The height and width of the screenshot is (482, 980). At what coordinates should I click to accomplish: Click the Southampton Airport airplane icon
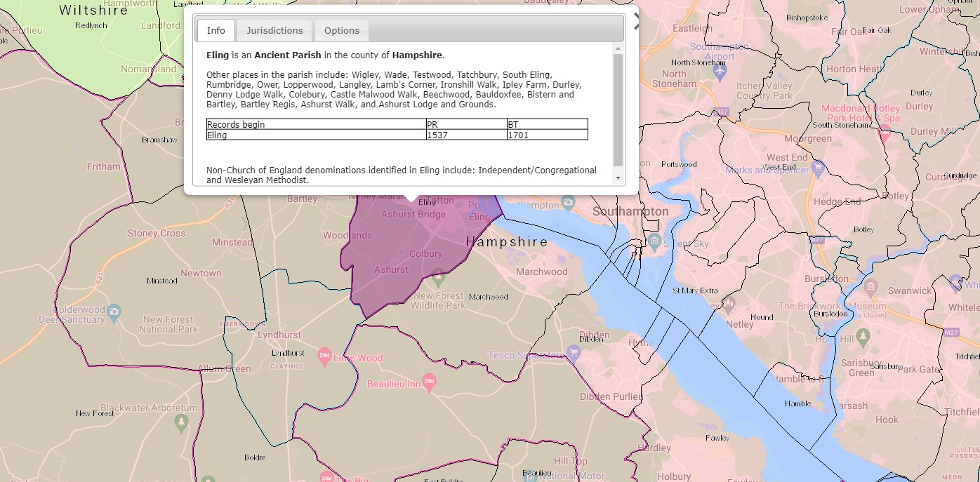click(720, 72)
